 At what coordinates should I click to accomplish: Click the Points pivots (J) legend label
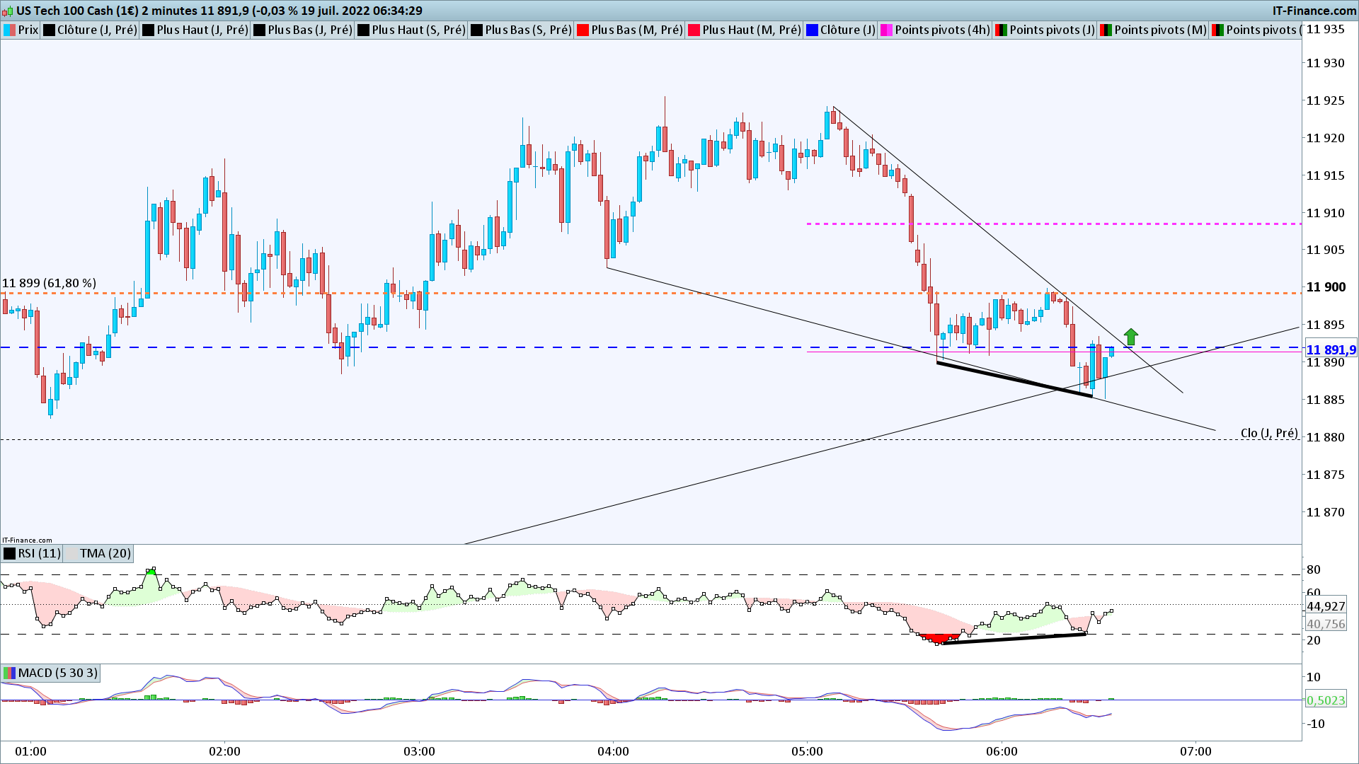point(1051,30)
